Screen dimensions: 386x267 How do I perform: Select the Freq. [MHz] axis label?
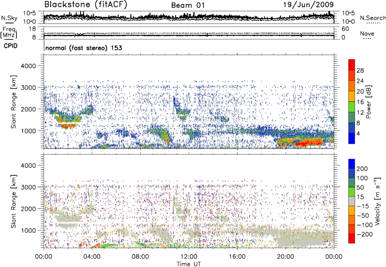(x=9, y=33)
